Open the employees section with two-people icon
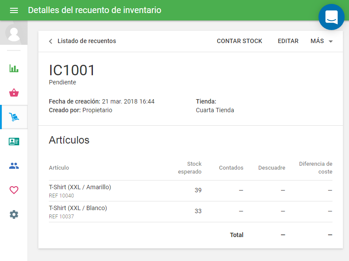Image resolution: width=349 pixels, height=261 pixels. [x=14, y=166]
